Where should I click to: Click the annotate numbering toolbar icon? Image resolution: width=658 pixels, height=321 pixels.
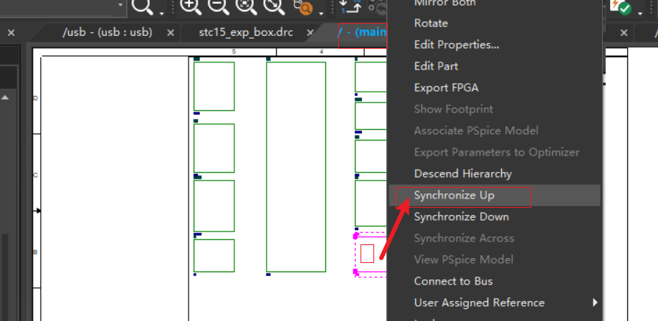click(350, 6)
